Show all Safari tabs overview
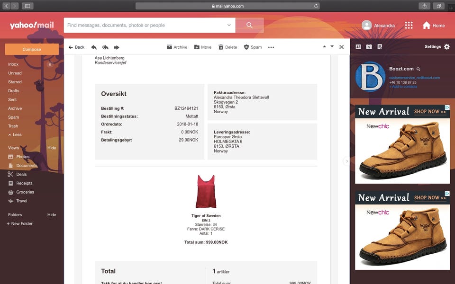 pyautogui.click(x=439, y=6)
